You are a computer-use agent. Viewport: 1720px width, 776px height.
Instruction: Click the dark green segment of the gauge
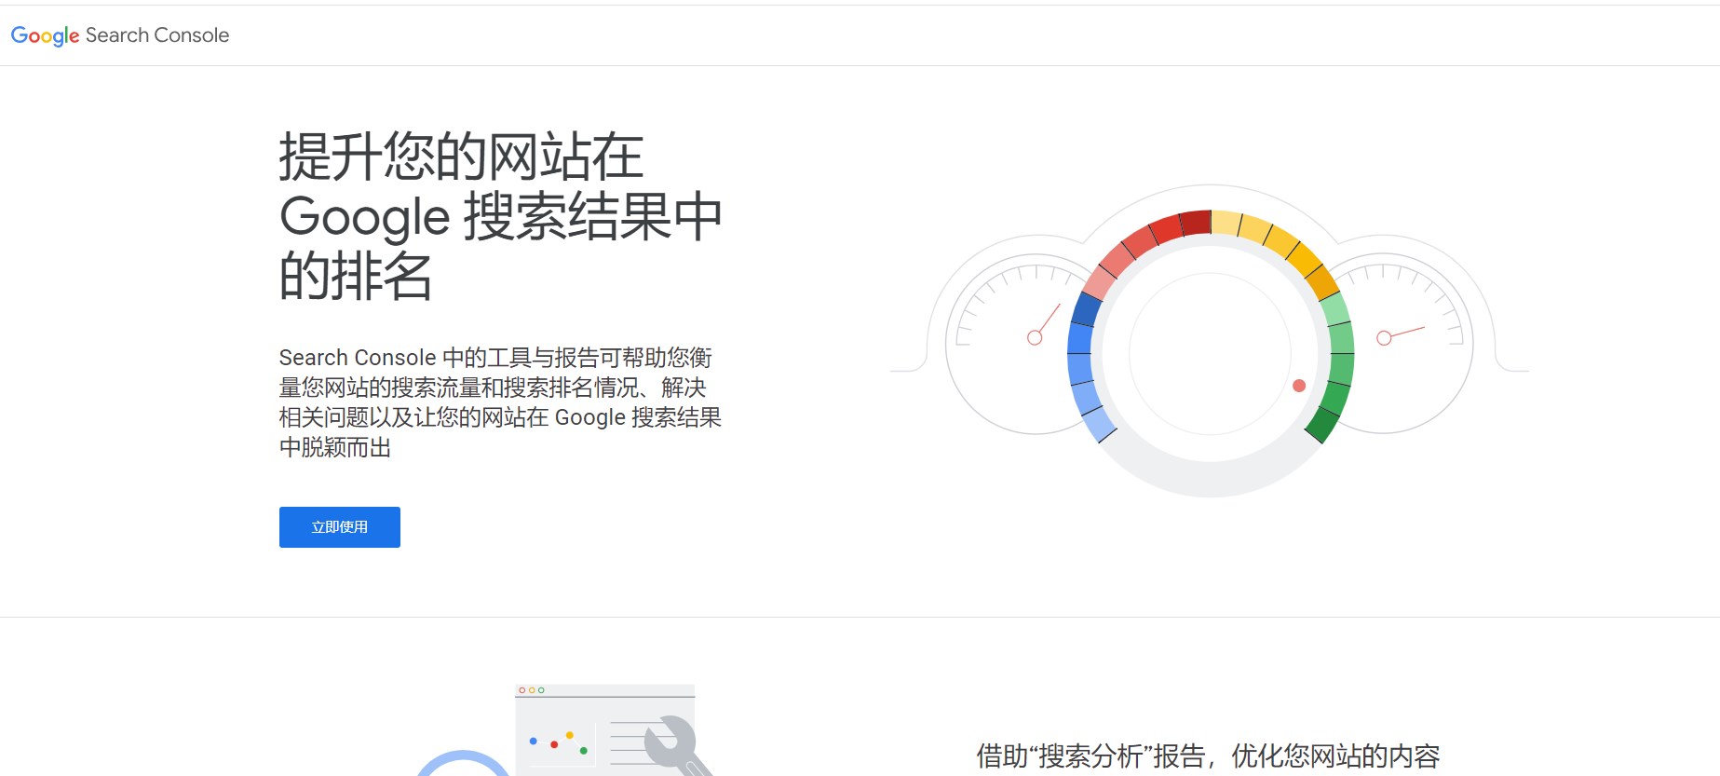click(1322, 424)
